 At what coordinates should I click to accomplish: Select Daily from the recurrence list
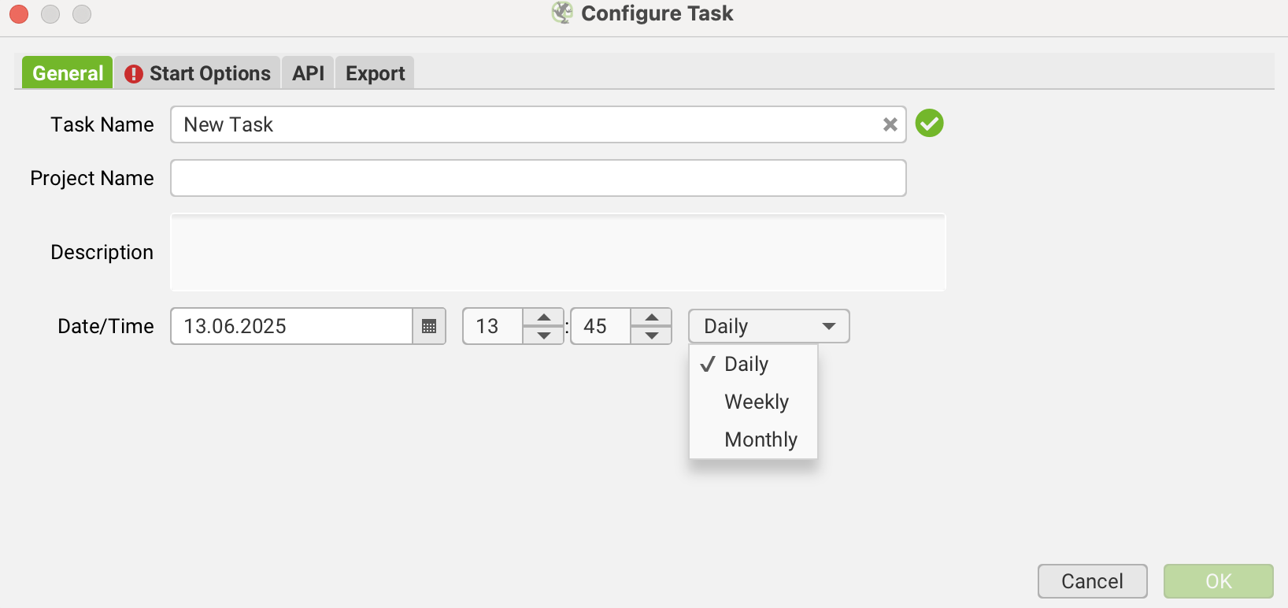(x=746, y=364)
